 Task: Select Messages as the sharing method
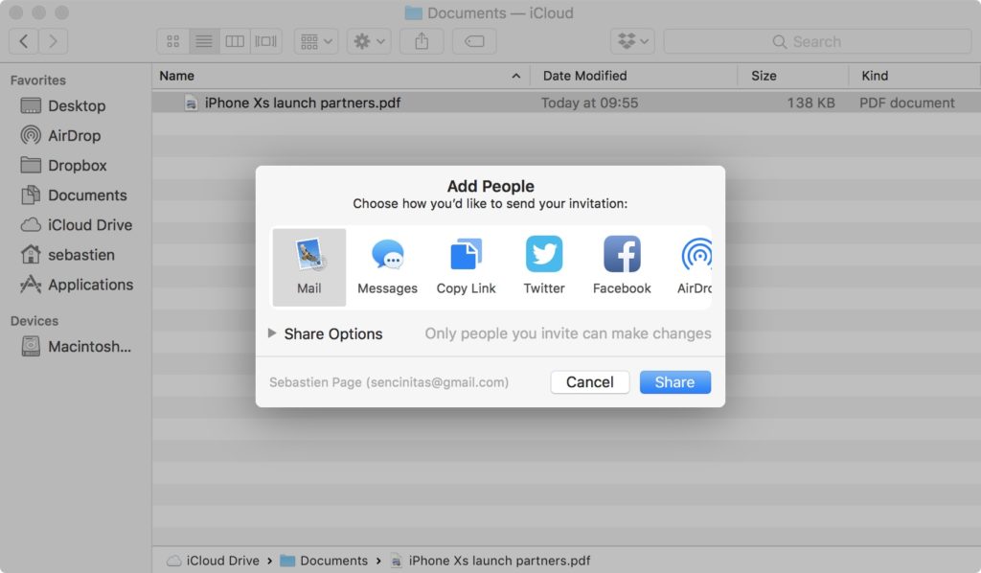coord(387,267)
